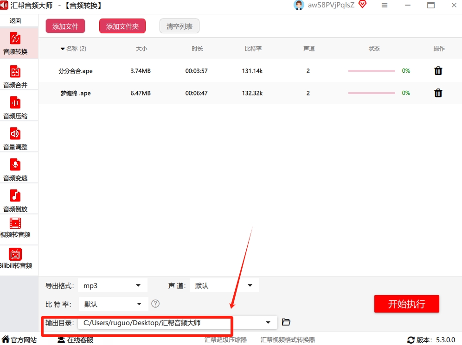Click the 声道 column header
The height and width of the screenshot is (345, 462).
point(309,49)
